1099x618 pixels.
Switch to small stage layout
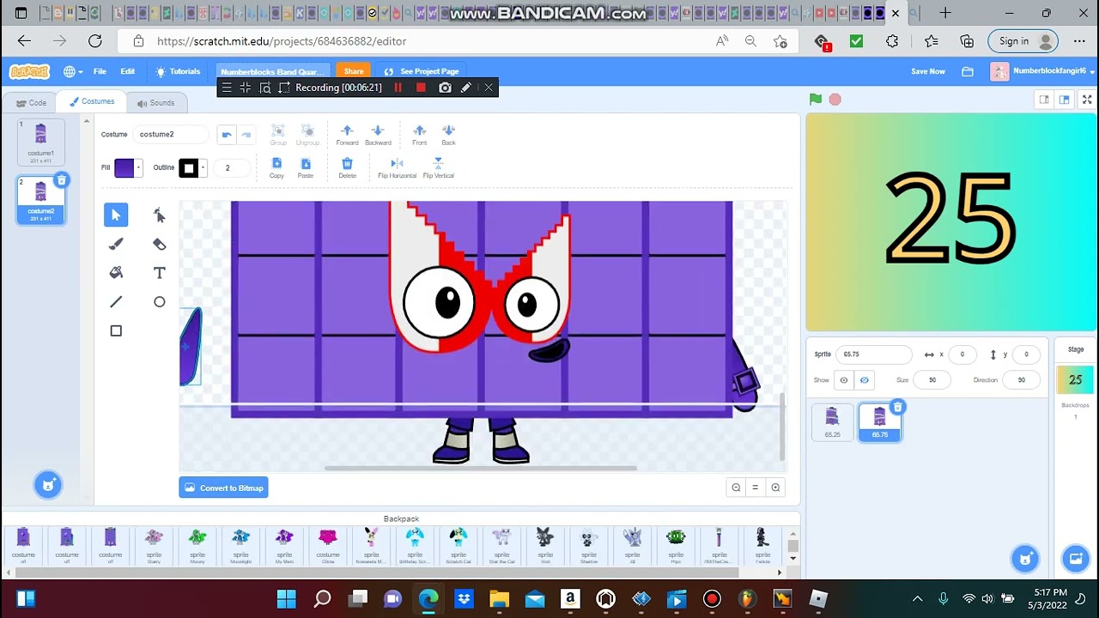click(1044, 100)
